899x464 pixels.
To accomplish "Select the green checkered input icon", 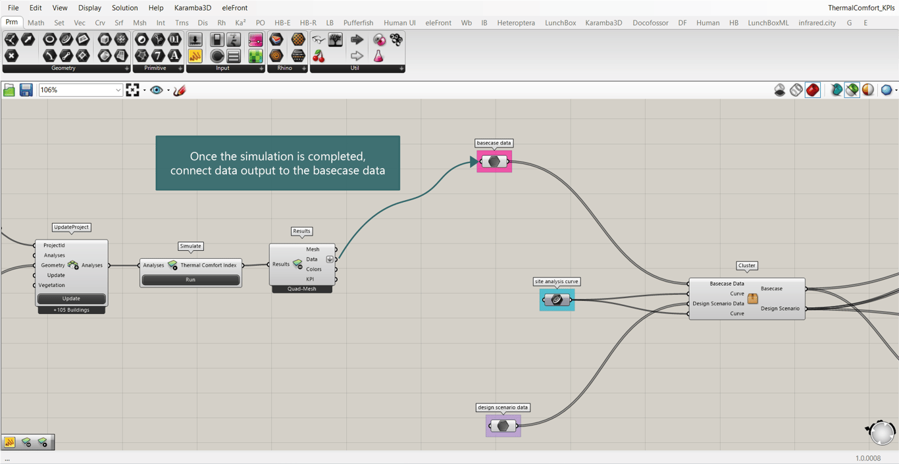I will click(x=255, y=56).
